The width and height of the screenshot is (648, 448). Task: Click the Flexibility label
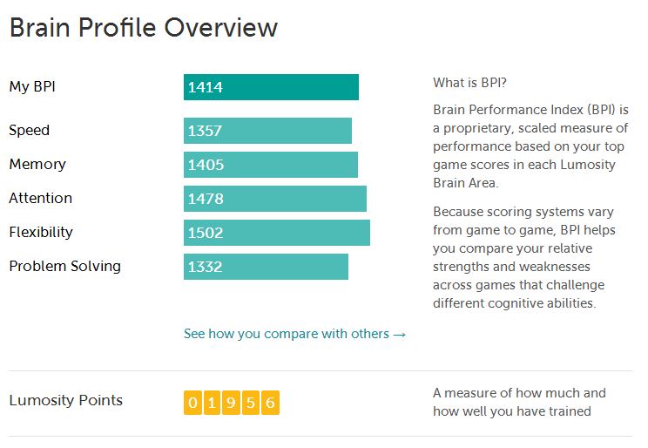point(41,232)
